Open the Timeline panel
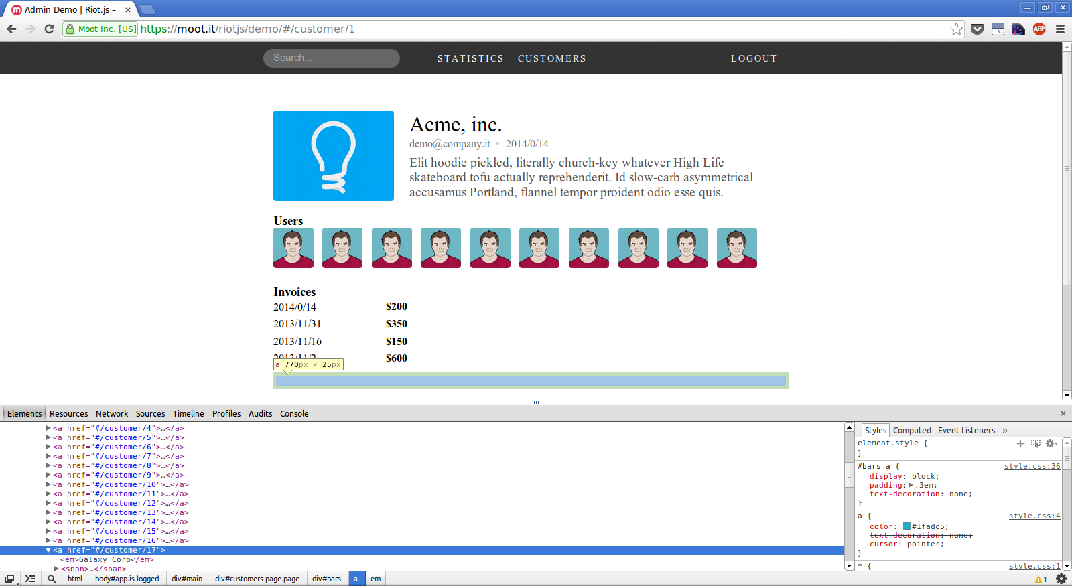 188,413
